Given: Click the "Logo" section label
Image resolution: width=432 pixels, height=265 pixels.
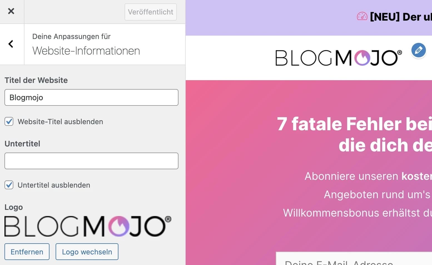Looking at the screenshot, I should (14, 207).
